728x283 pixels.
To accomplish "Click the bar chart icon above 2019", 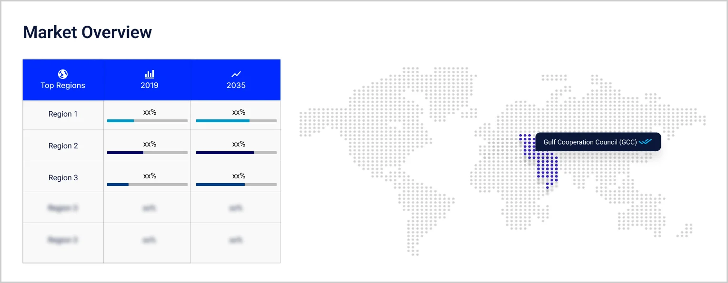I will 150,74.
